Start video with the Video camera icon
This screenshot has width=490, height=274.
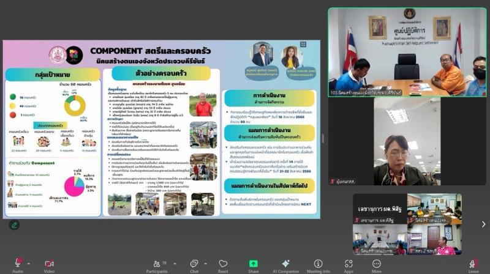click(49, 264)
